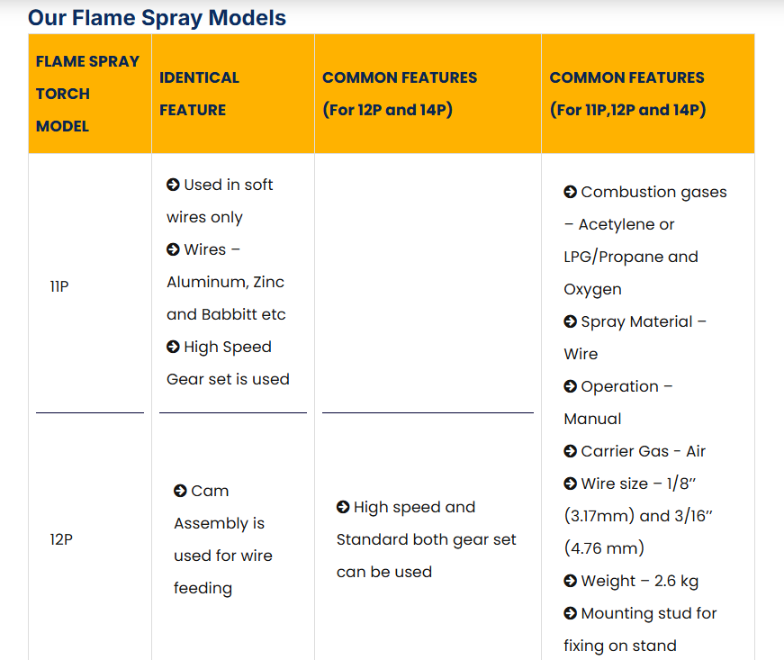Click arrow bullet beside 'Spray Material – Wire'
784x660 pixels.
(x=570, y=321)
